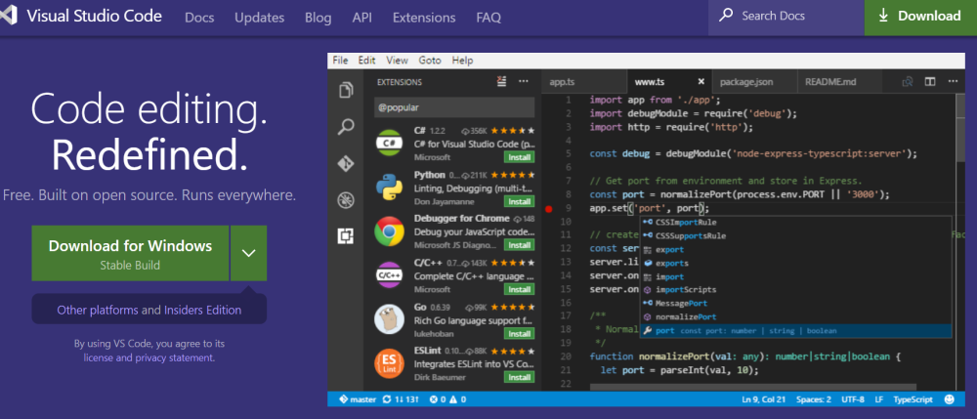Image resolution: width=977 pixels, height=419 pixels.
Task: Open Other platforms link
Action: pos(98,310)
